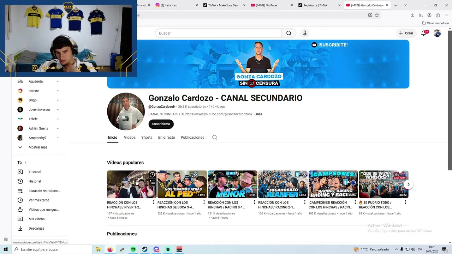Open sidebar settings gear icon
Screen dimensions: 452x254
(x=6, y=240)
